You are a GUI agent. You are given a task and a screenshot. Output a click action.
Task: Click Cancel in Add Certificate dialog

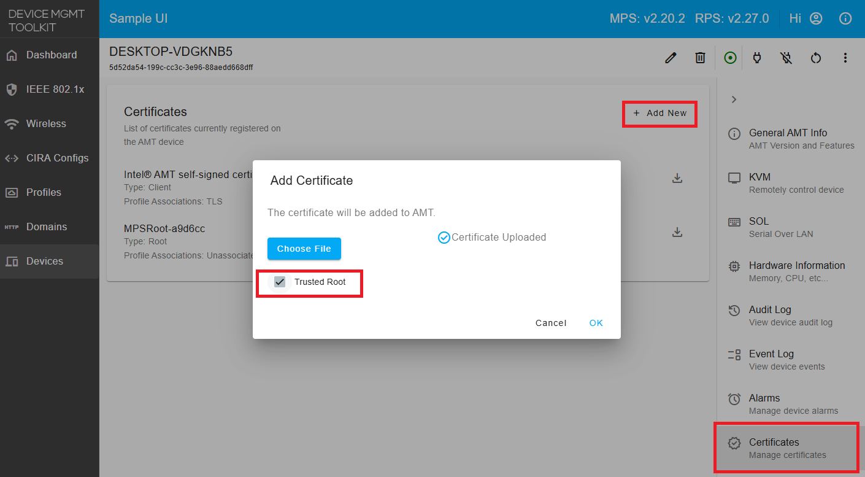pos(551,323)
